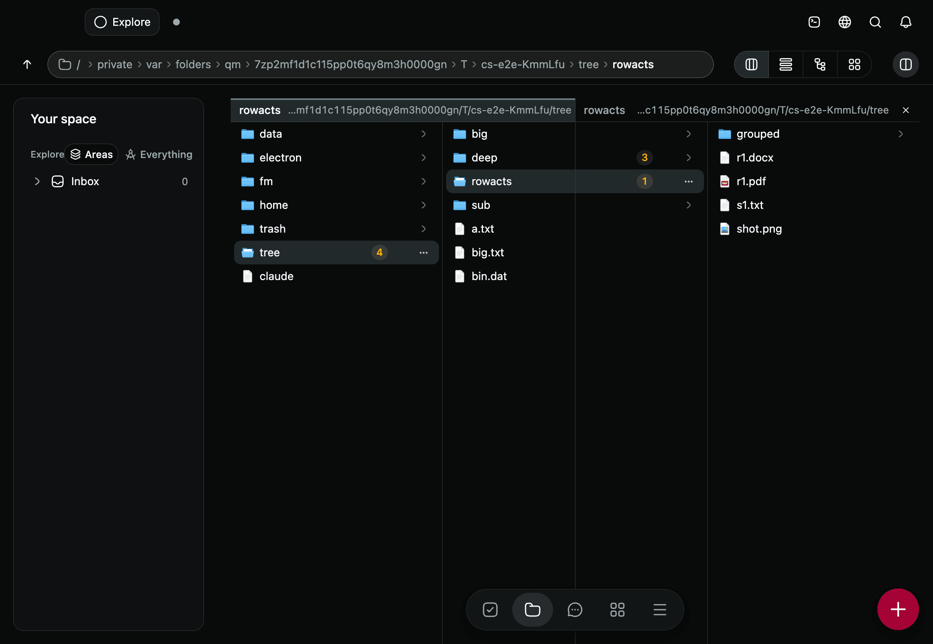Select the claude file
This screenshot has height=644, width=933.
click(x=336, y=276)
